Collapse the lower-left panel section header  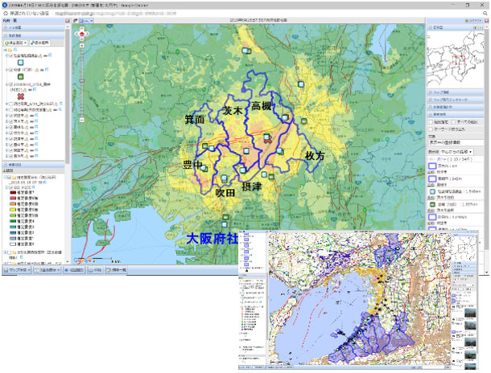(34, 165)
